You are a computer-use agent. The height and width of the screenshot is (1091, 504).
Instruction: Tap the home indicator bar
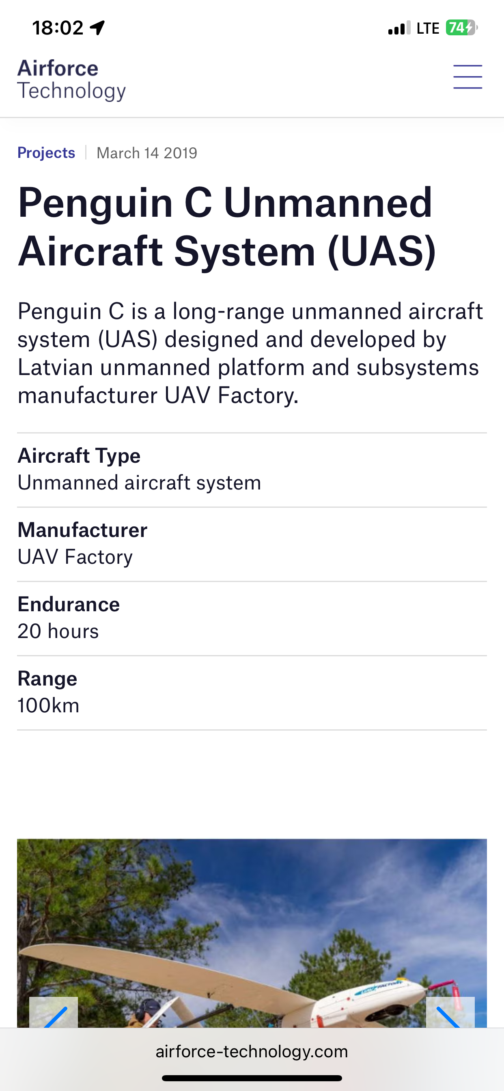(x=252, y=1078)
